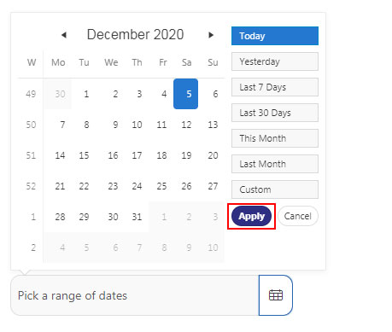This screenshot has height=332, width=392.
Task: Go to previous month arrow
Action: [x=64, y=35]
